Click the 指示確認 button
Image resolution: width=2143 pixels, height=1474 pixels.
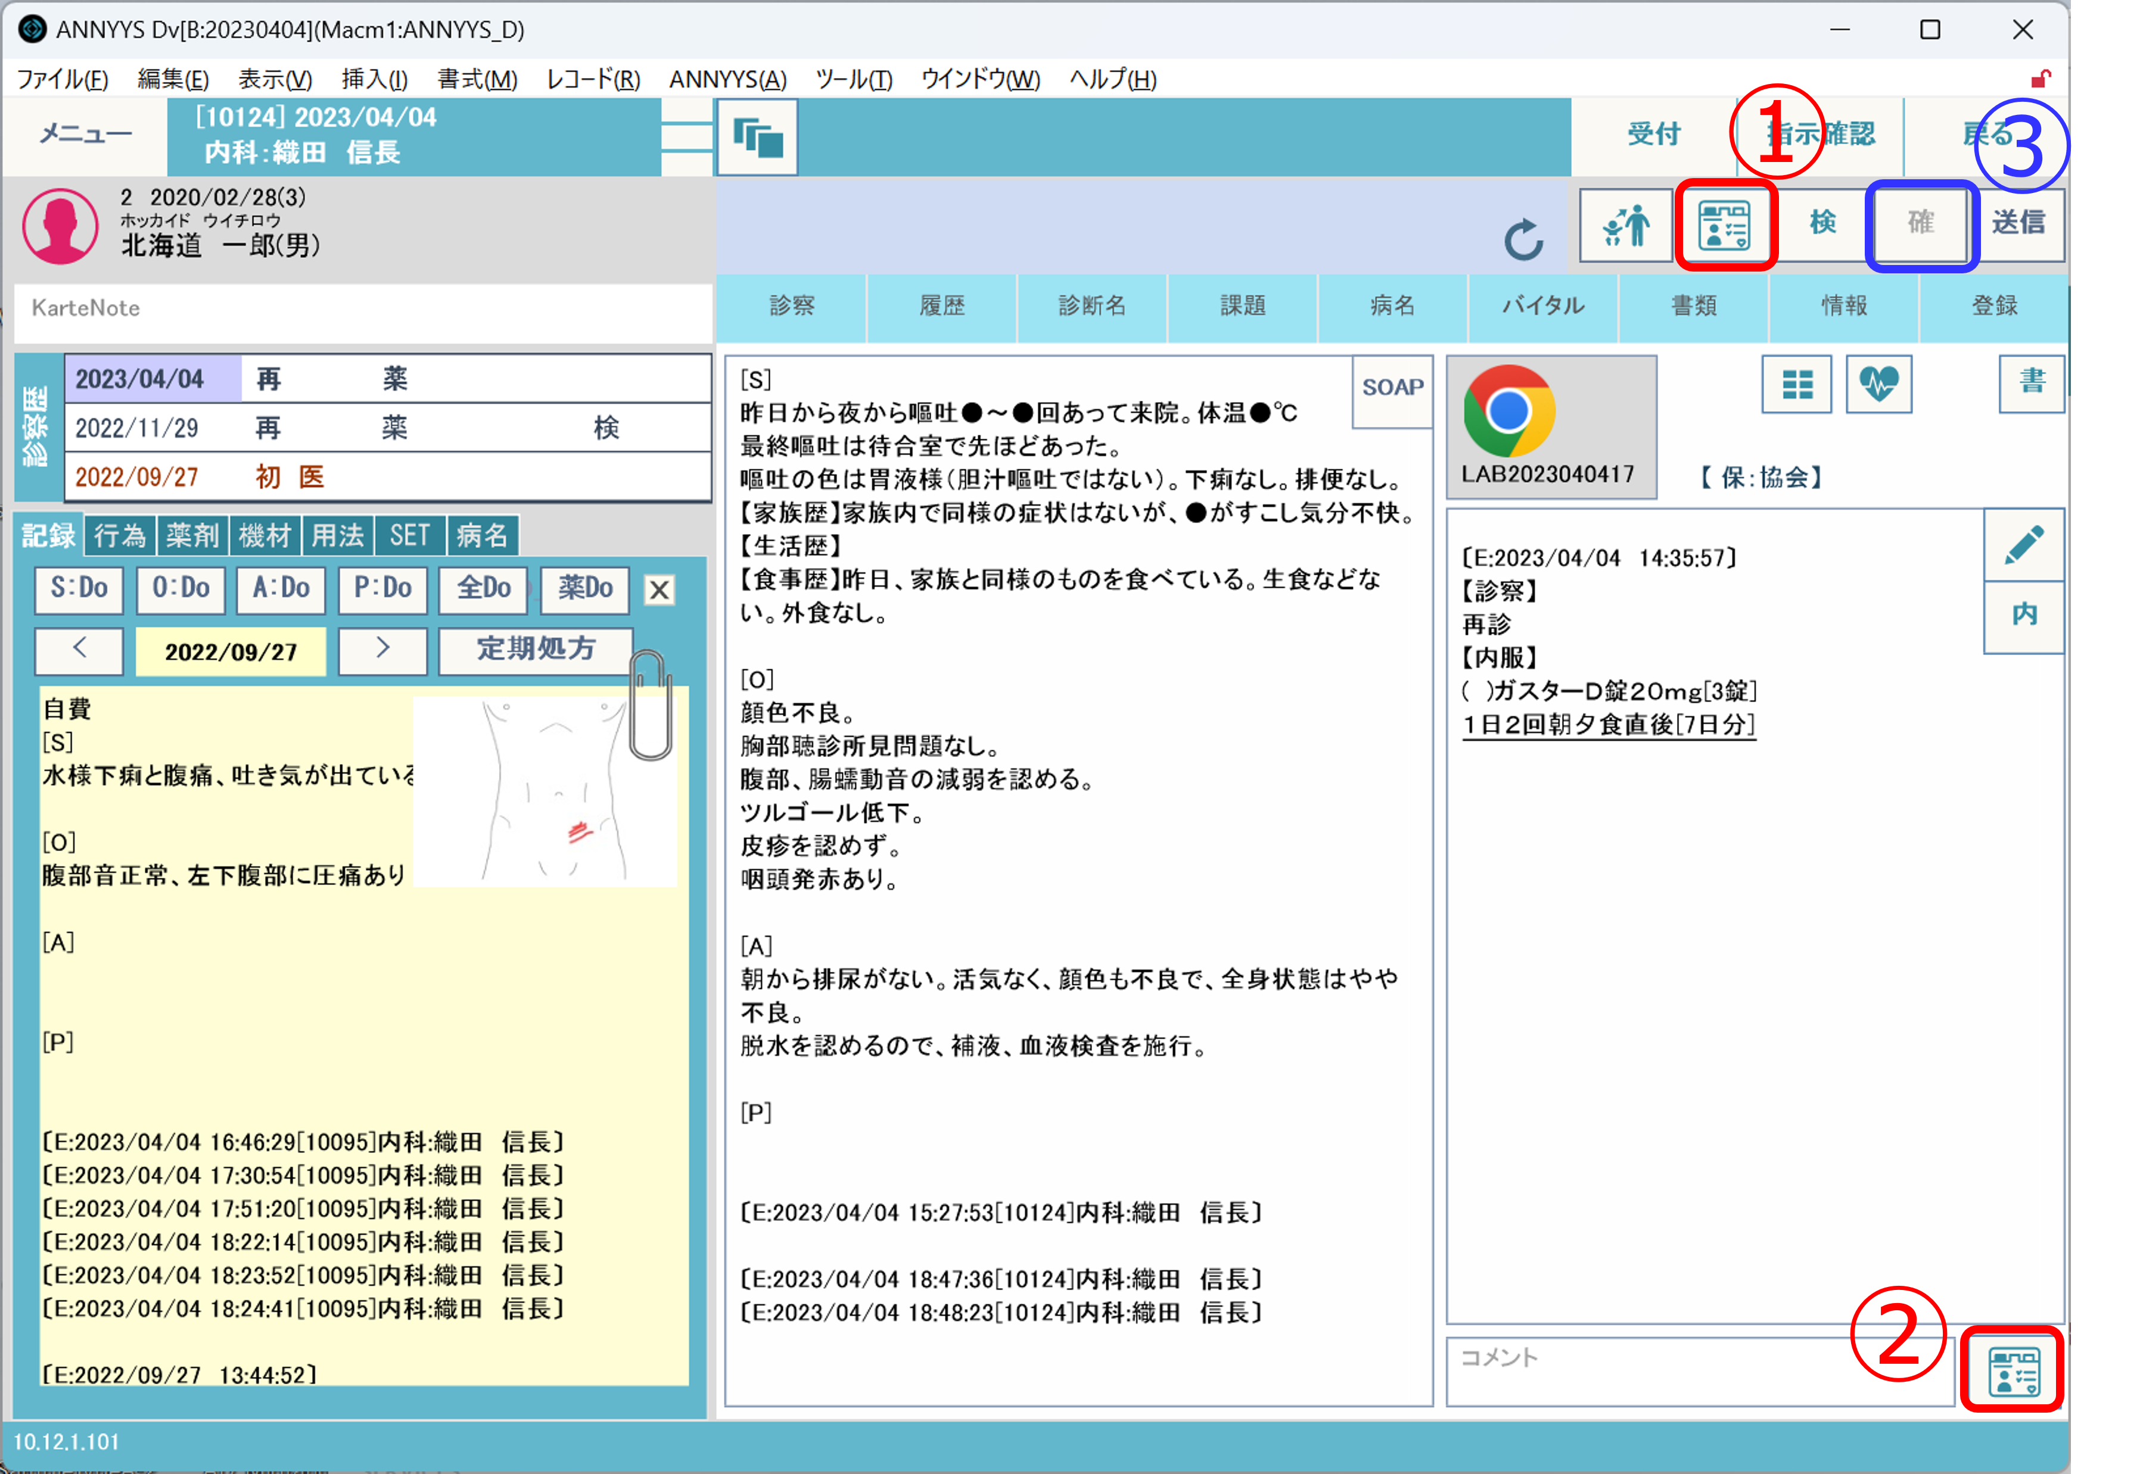pos(1819,136)
